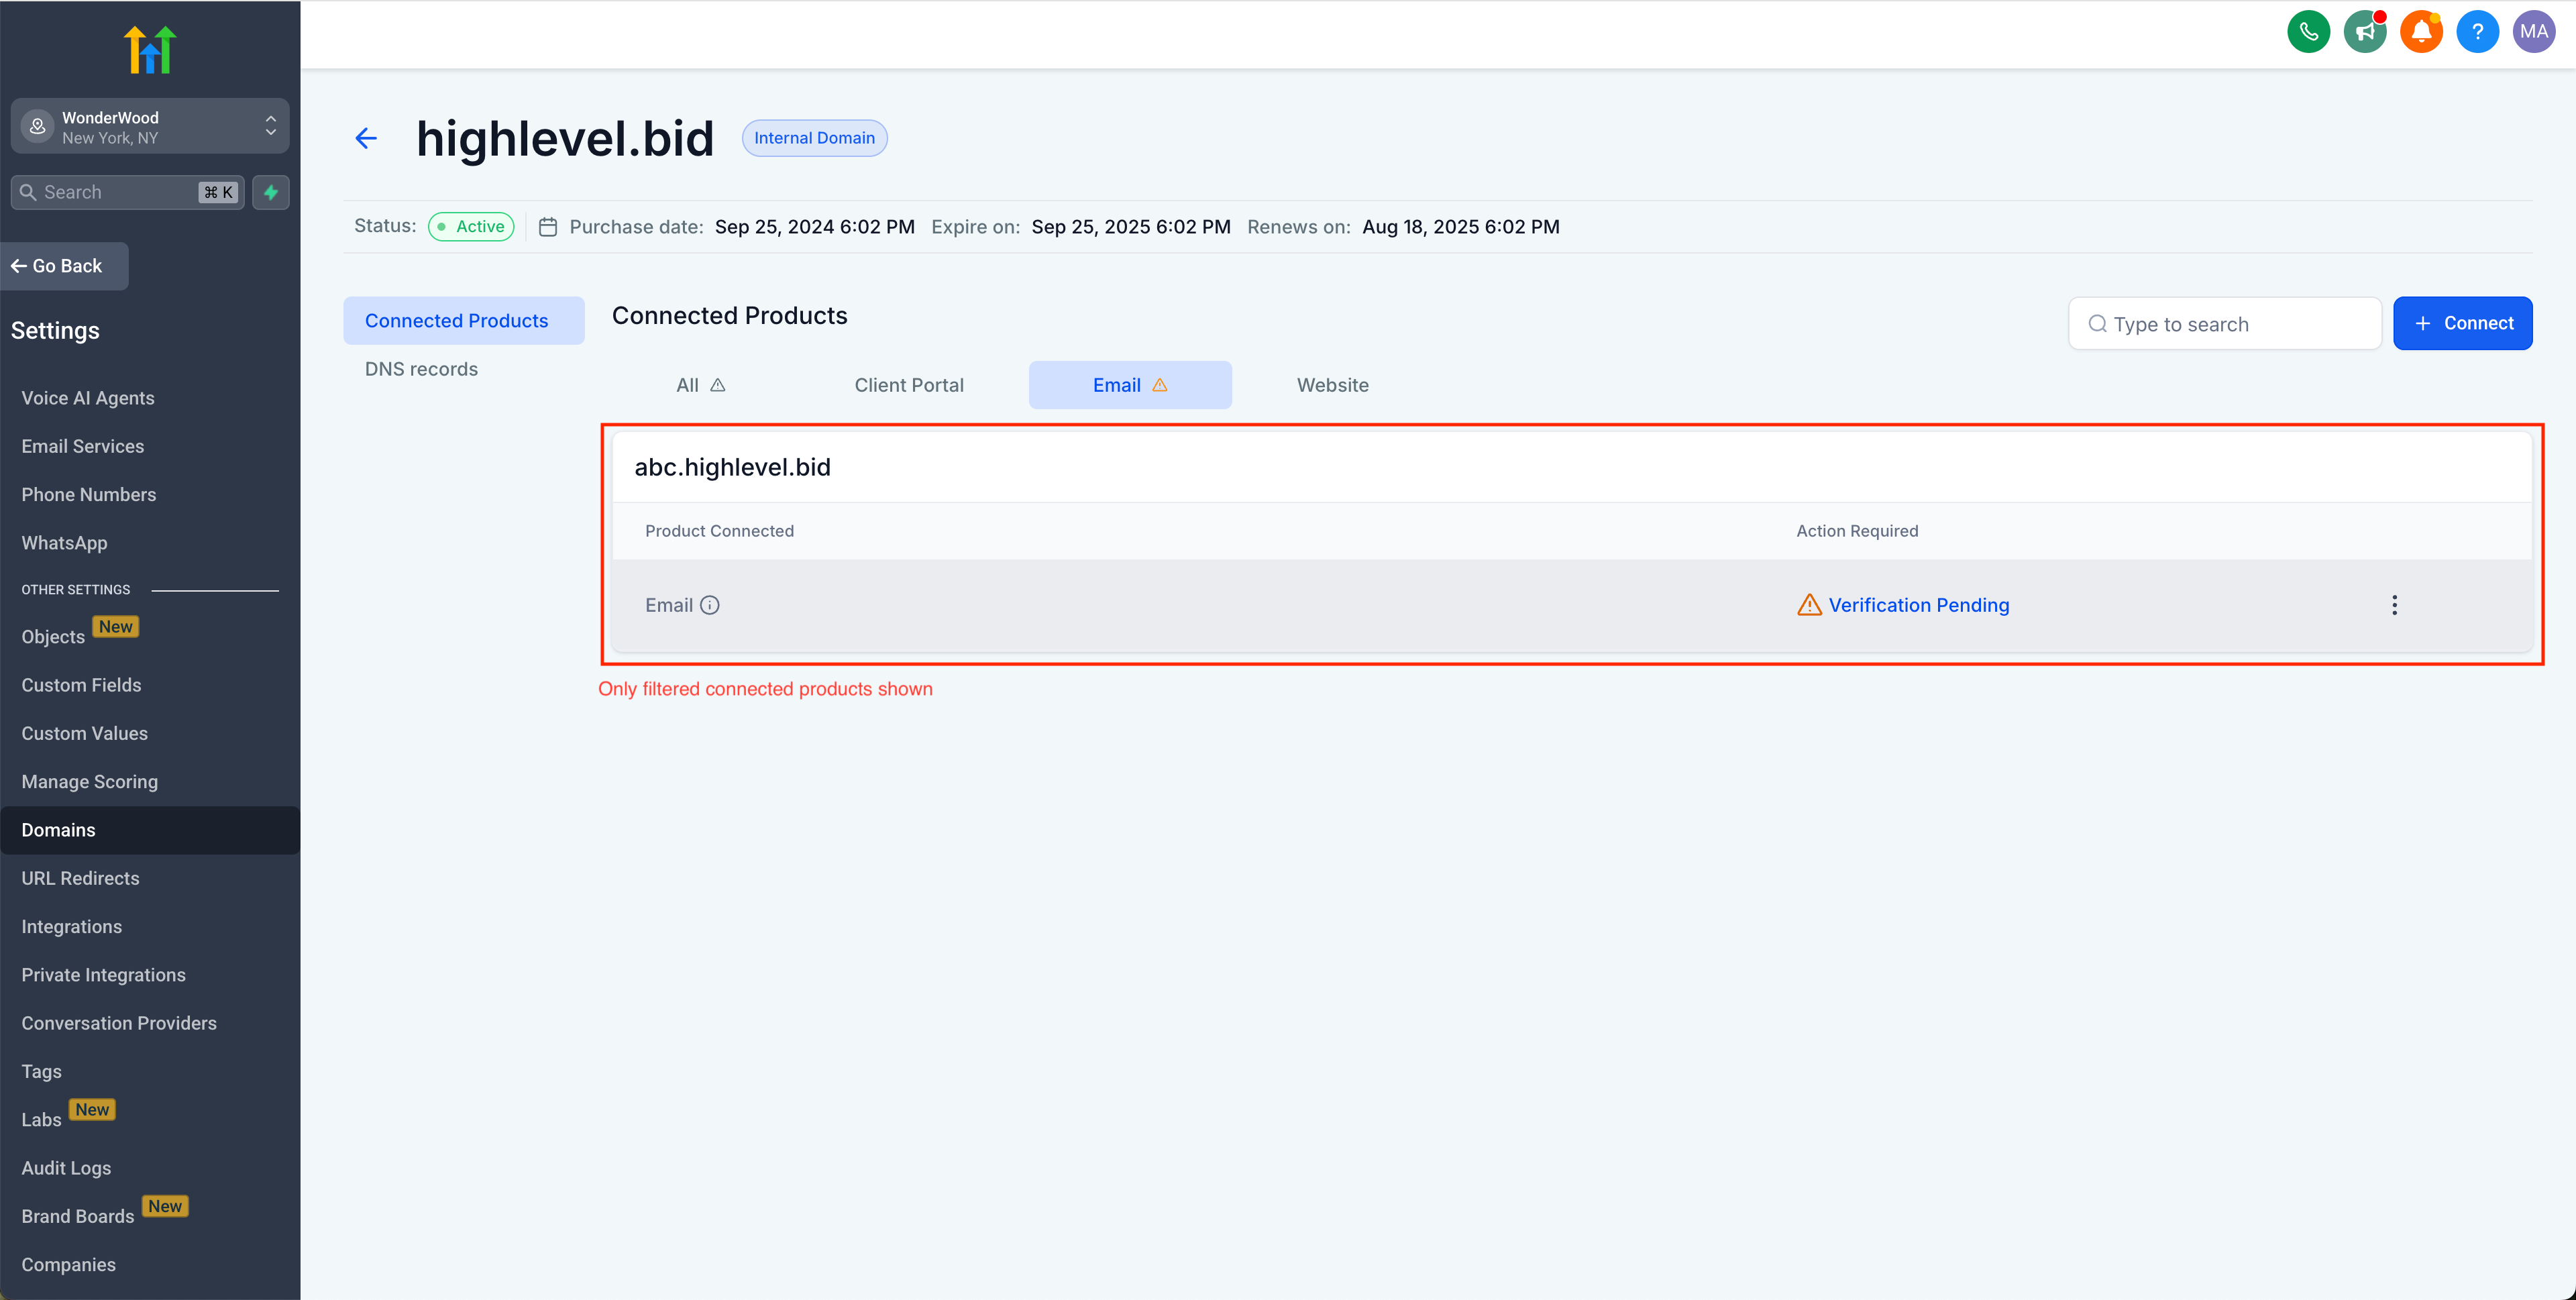
Task: Open Brand Boards settings
Action: [x=78, y=1216]
